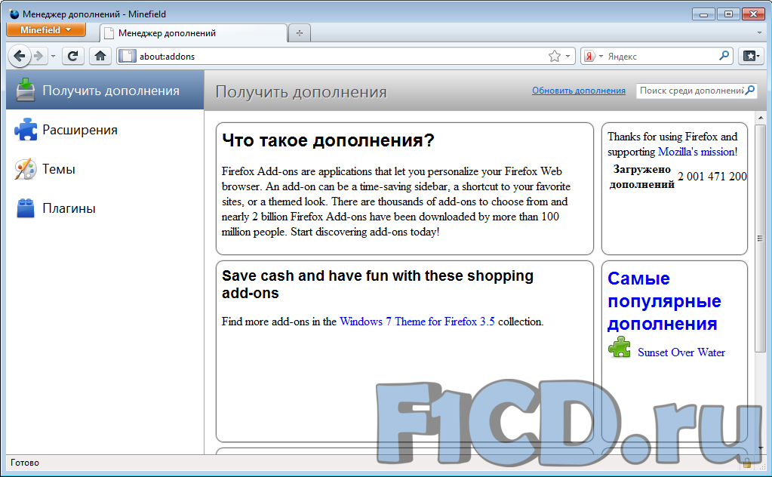Select Получить дополнения in the sidebar
Screen dimensions: 772x477
coord(105,90)
